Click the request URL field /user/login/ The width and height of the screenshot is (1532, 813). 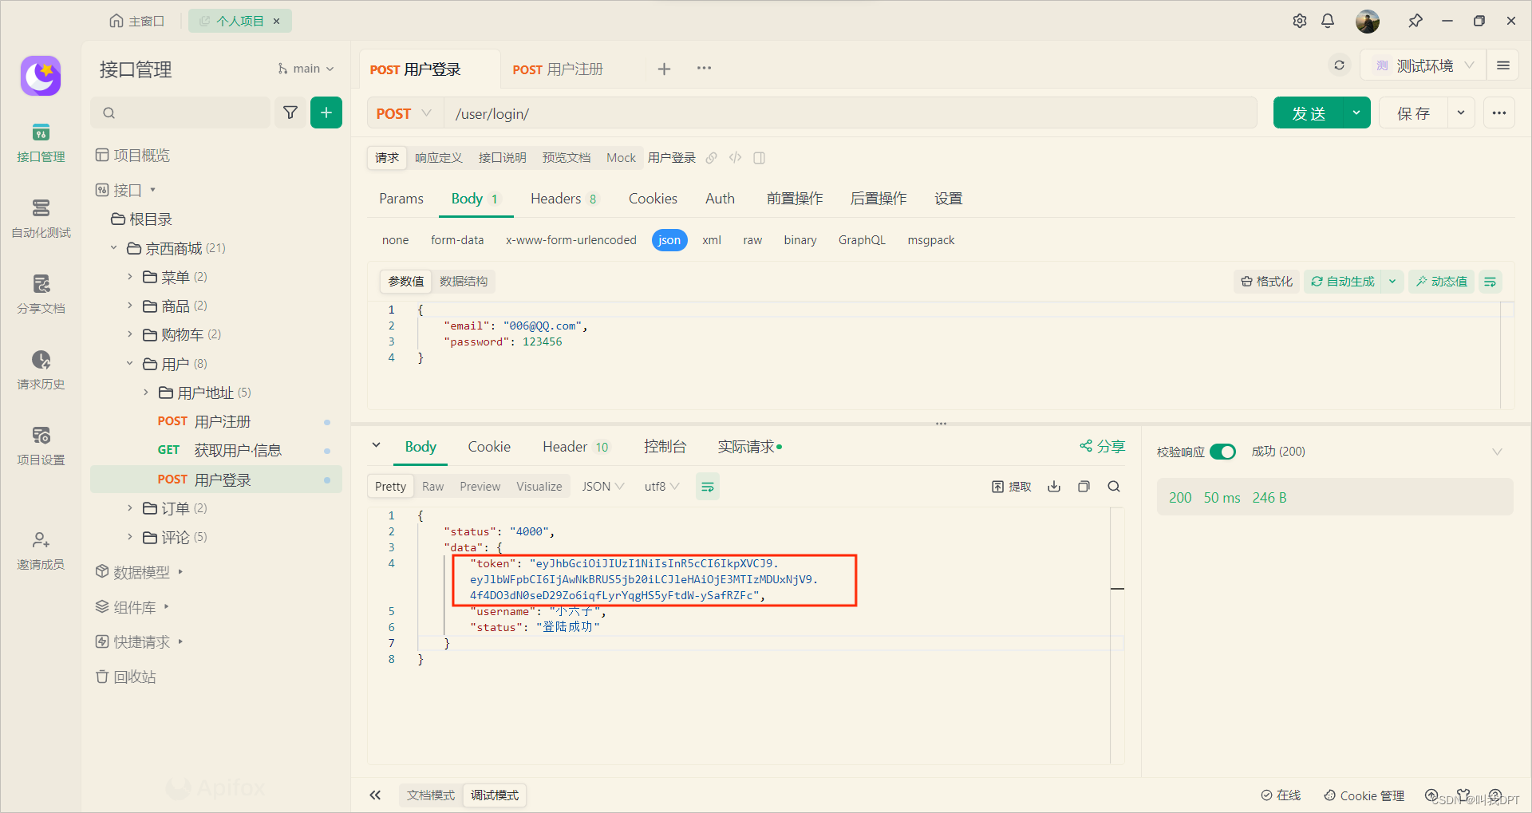(x=851, y=113)
